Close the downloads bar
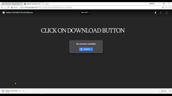172x96 pixels. (170, 91)
